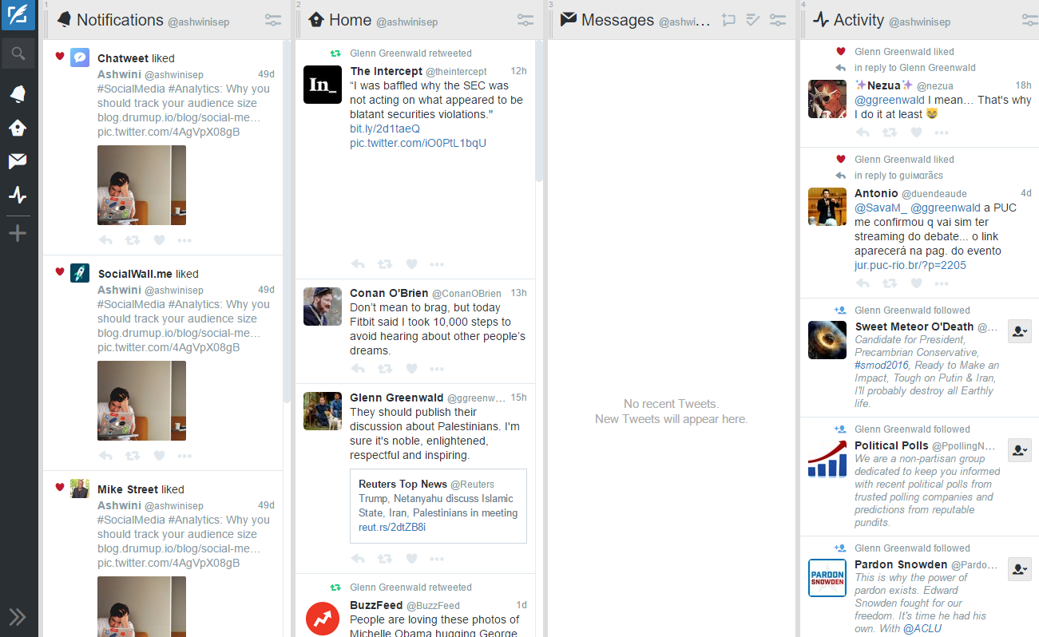Reply to Nezua's tweet in Activity
Screen dimensions: 1039x637
coord(863,133)
